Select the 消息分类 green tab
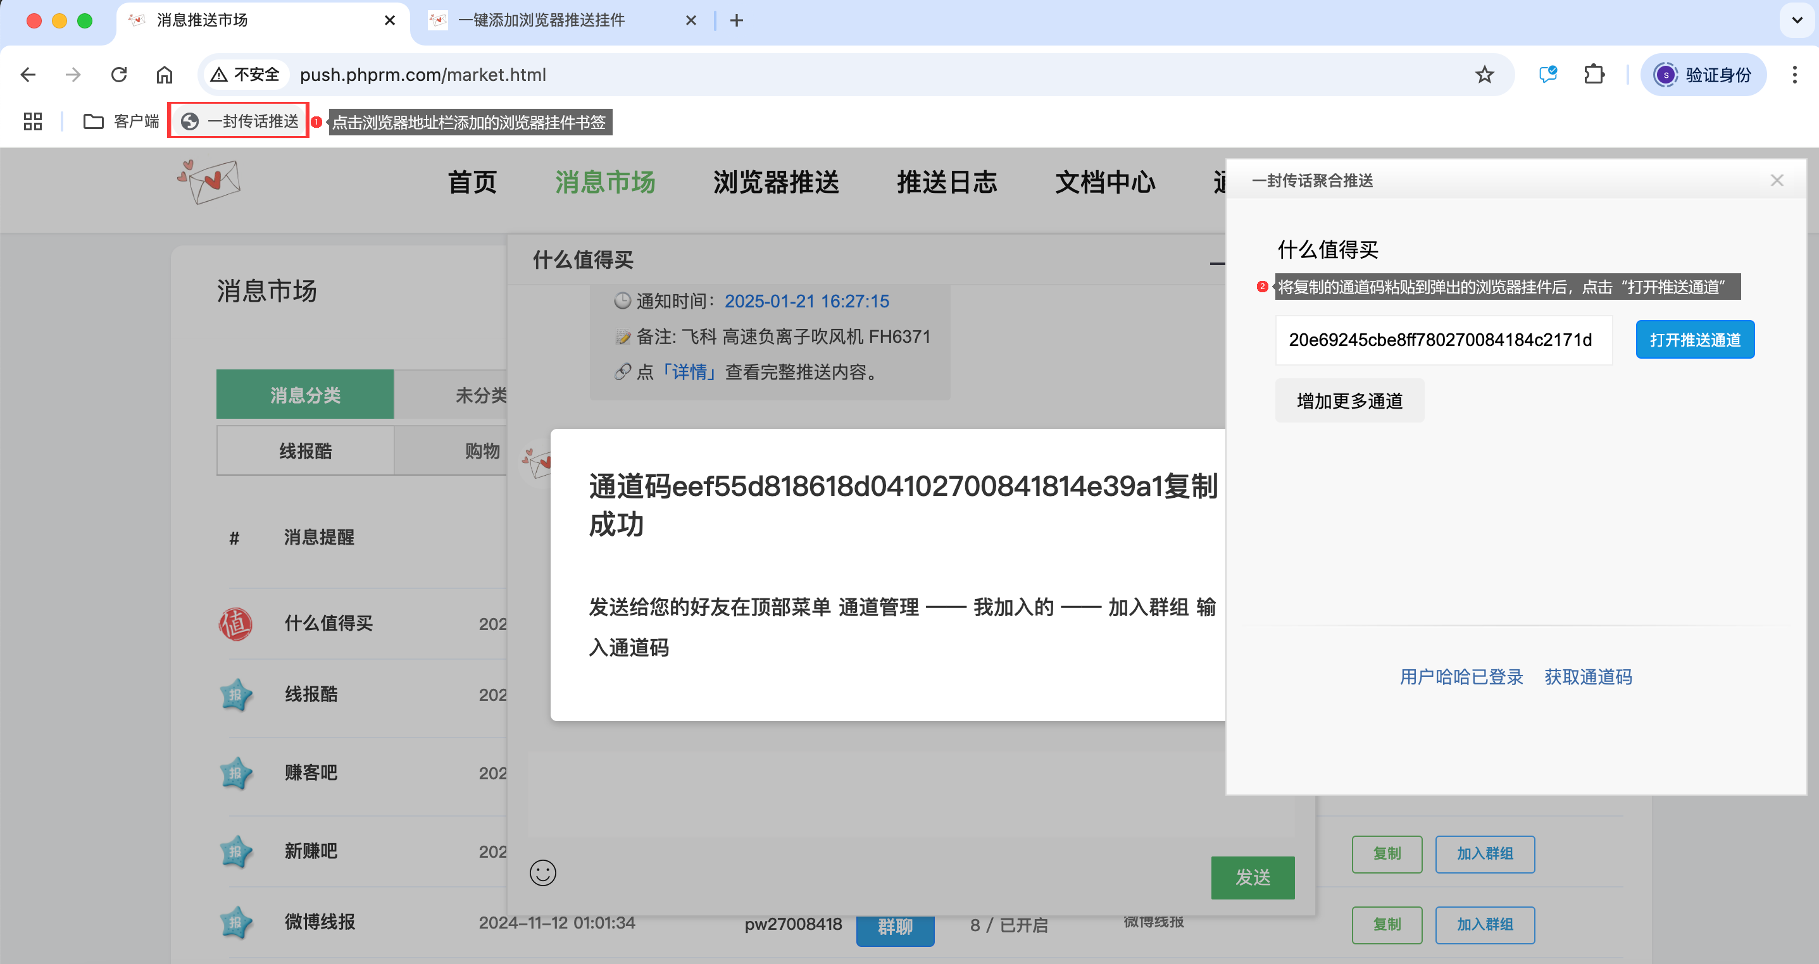 click(x=305, y=395)
